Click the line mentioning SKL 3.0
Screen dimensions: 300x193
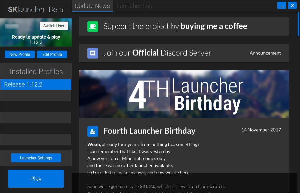(x=156, y=186)
